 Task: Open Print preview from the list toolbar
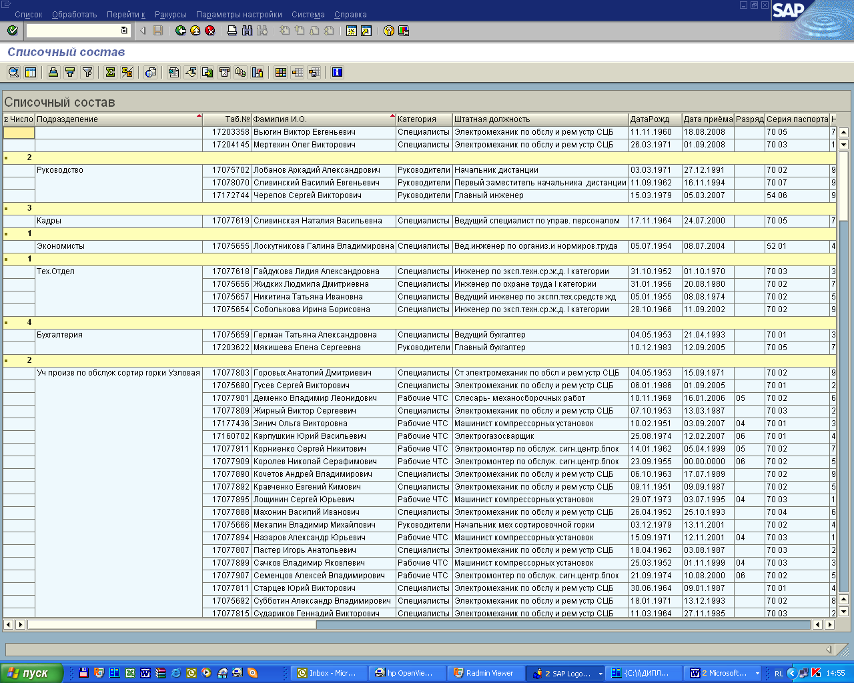[151, 72]
